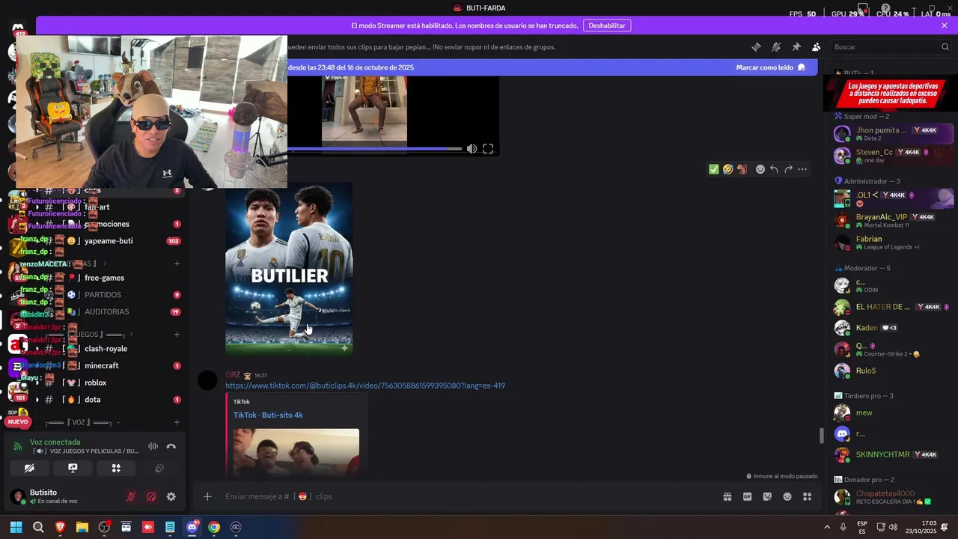Toggle camera in voice panel

point(29,468)
